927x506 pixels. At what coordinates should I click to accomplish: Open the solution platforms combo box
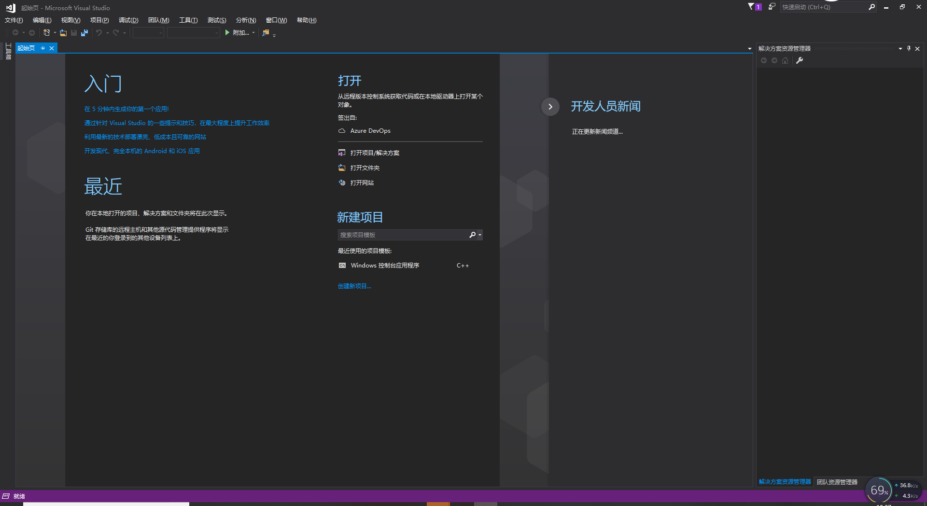pos(194,33)
